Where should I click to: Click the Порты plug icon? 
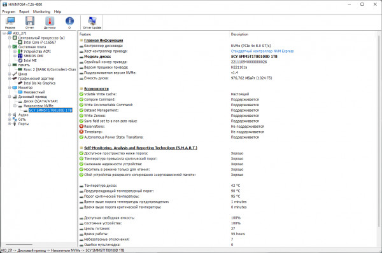[15, 123]
